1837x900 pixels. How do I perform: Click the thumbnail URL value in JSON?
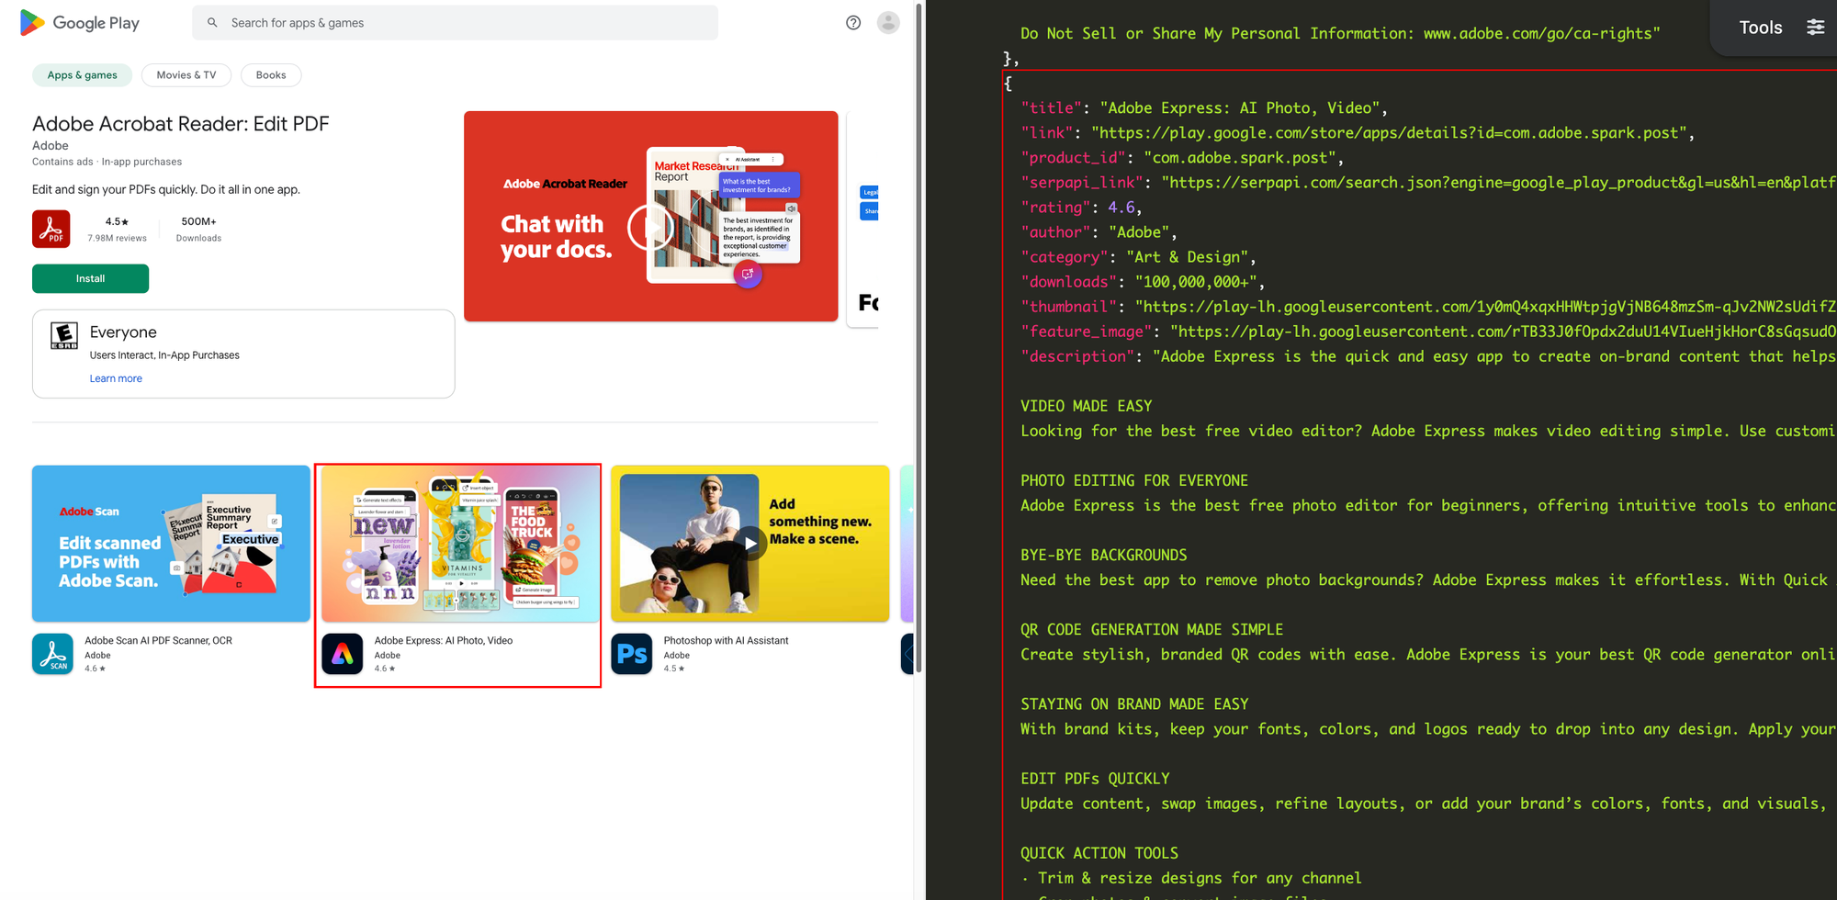[x=1485, y=307]
